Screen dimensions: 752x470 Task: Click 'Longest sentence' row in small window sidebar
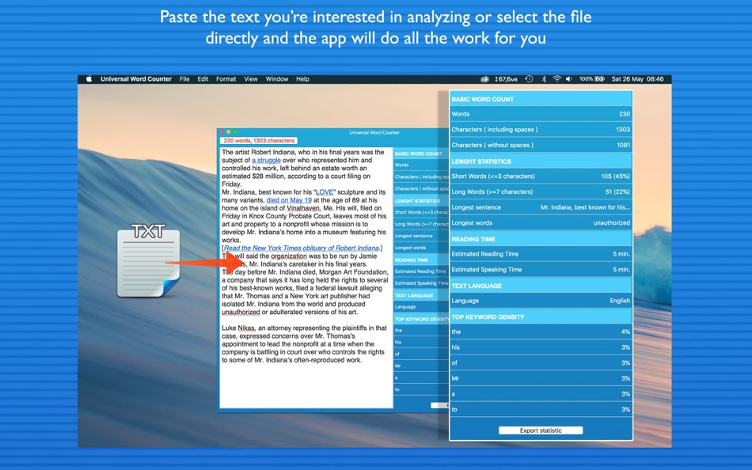point(421,236)
